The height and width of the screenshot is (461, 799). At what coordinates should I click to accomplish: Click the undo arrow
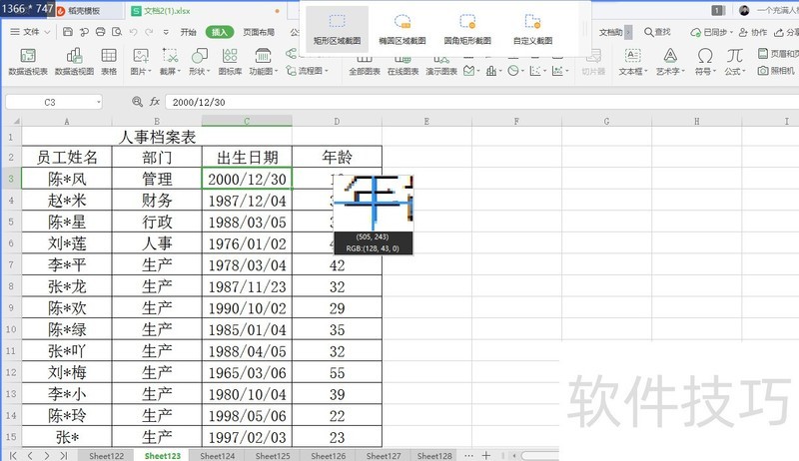click(134, 32)
